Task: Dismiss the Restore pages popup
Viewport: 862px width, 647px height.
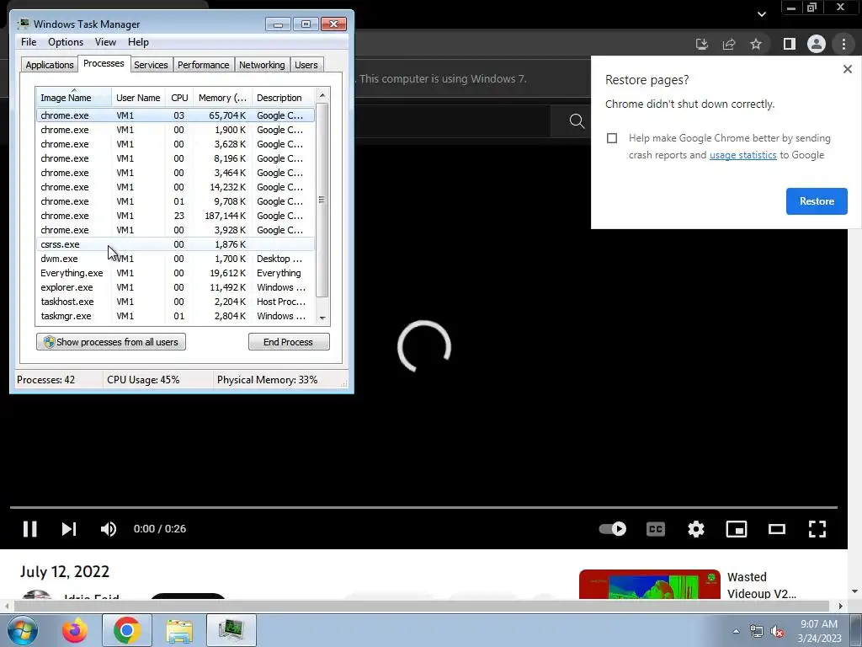Action: coord(847,69)
